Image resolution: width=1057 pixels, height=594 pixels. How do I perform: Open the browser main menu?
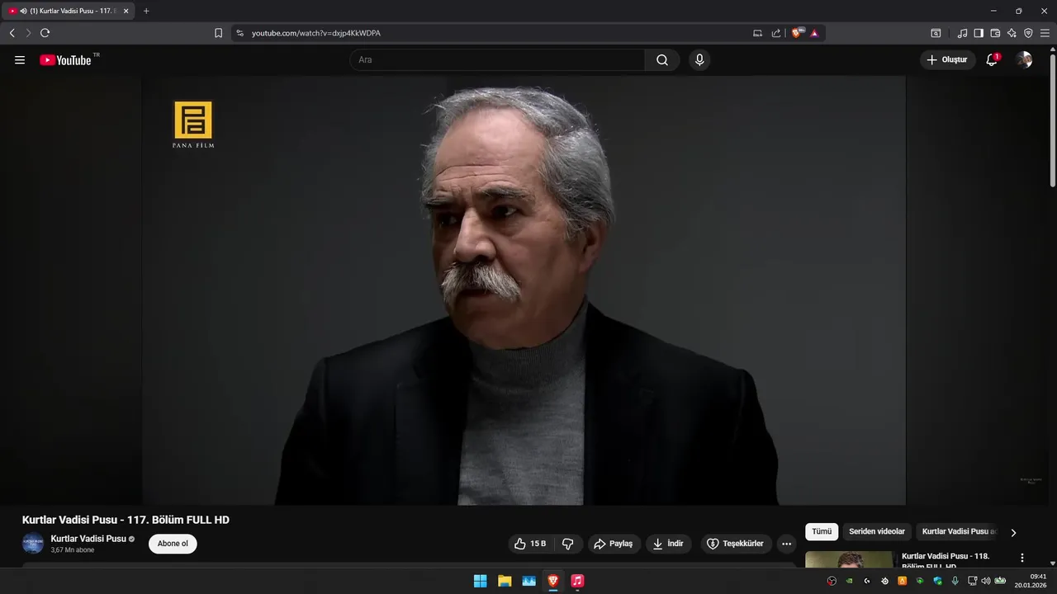(1045, 33)
